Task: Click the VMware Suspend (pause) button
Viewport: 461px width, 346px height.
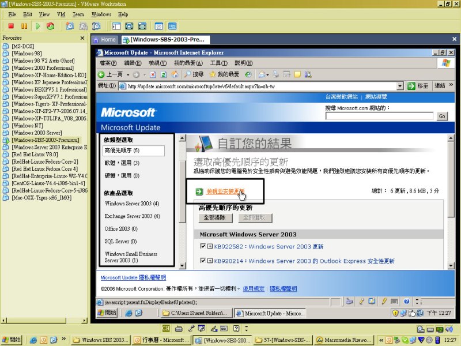Action: pyautogui.click(x=24, y=26)
